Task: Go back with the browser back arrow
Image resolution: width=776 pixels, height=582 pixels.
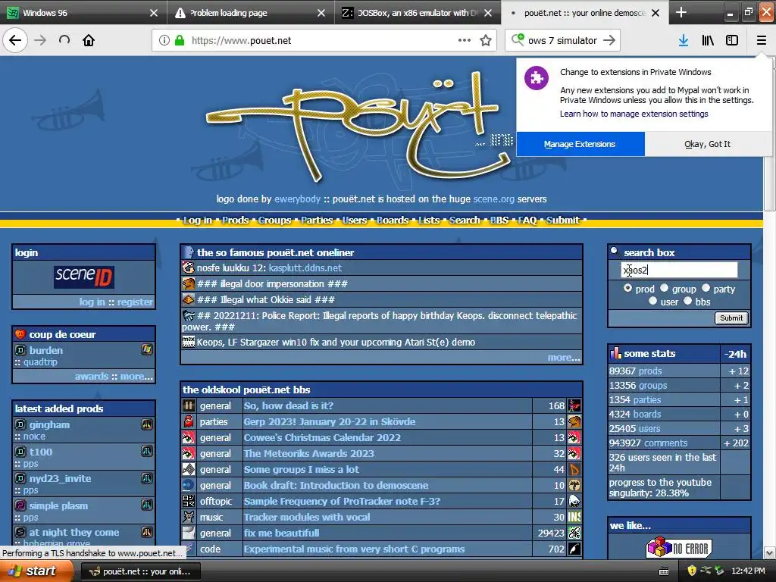Action: point(15,40)
